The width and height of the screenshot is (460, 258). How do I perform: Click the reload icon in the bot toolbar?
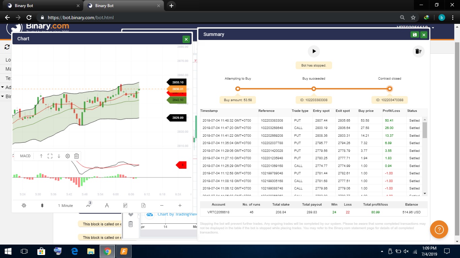[7, 47]
